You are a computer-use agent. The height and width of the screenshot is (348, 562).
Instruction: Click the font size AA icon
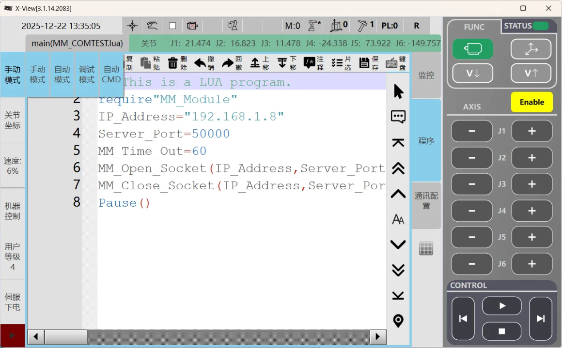(x=398, y=219)
